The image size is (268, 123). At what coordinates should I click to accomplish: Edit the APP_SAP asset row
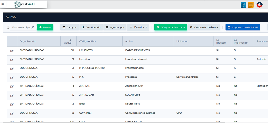point(12,87)
